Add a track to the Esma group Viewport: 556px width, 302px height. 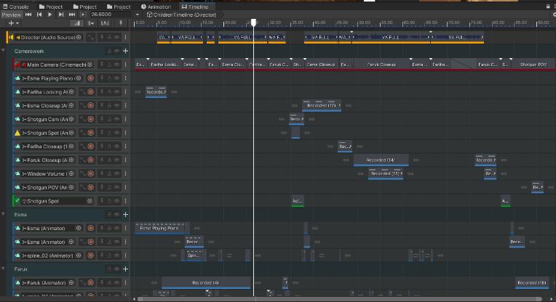(125, 215)
